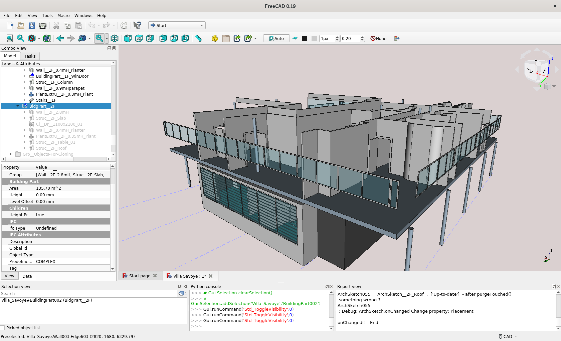Screen dimensions: 561x341
Task: Create a new Part
Action: pos(215,38)
